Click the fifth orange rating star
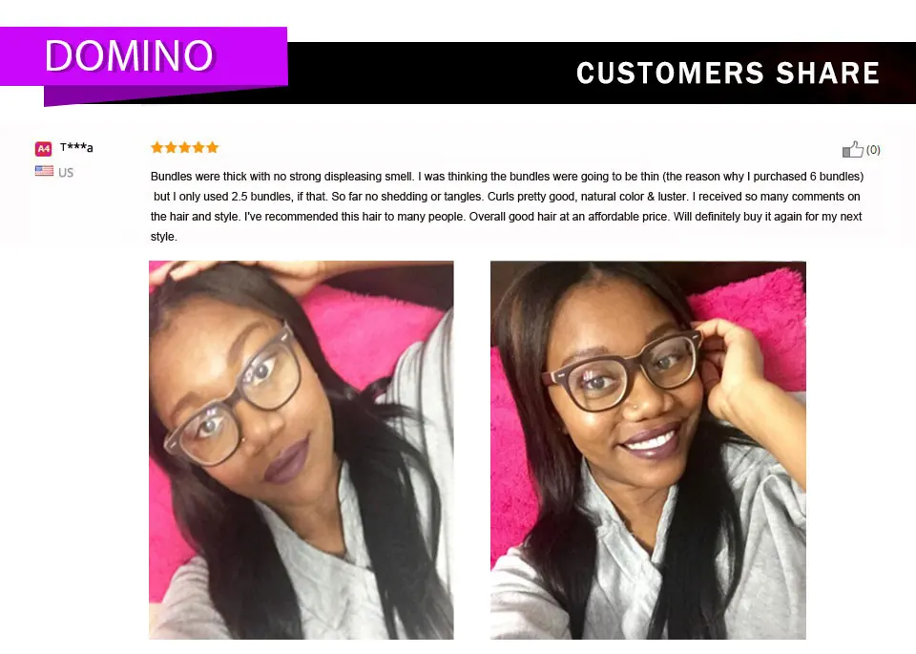916x654 pixels. pos(212,147)
